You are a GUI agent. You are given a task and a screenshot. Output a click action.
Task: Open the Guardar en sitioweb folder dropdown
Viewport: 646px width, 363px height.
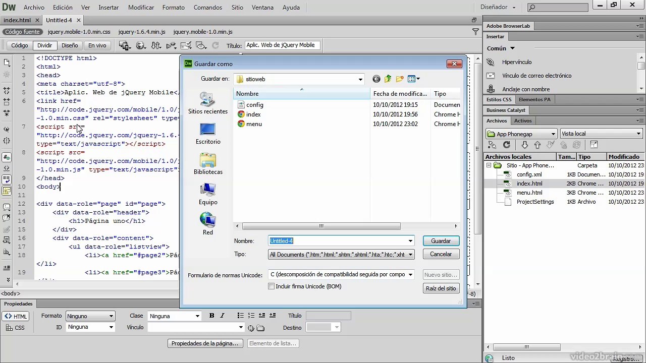pos(360,79)
